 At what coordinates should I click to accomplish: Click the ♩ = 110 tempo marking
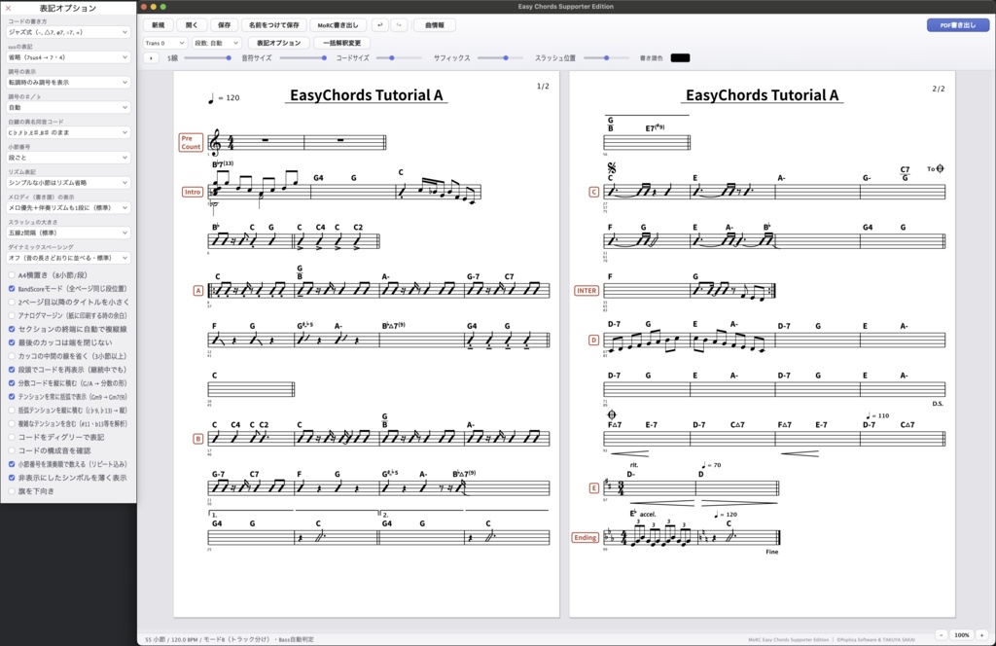(x=878, y=415)
